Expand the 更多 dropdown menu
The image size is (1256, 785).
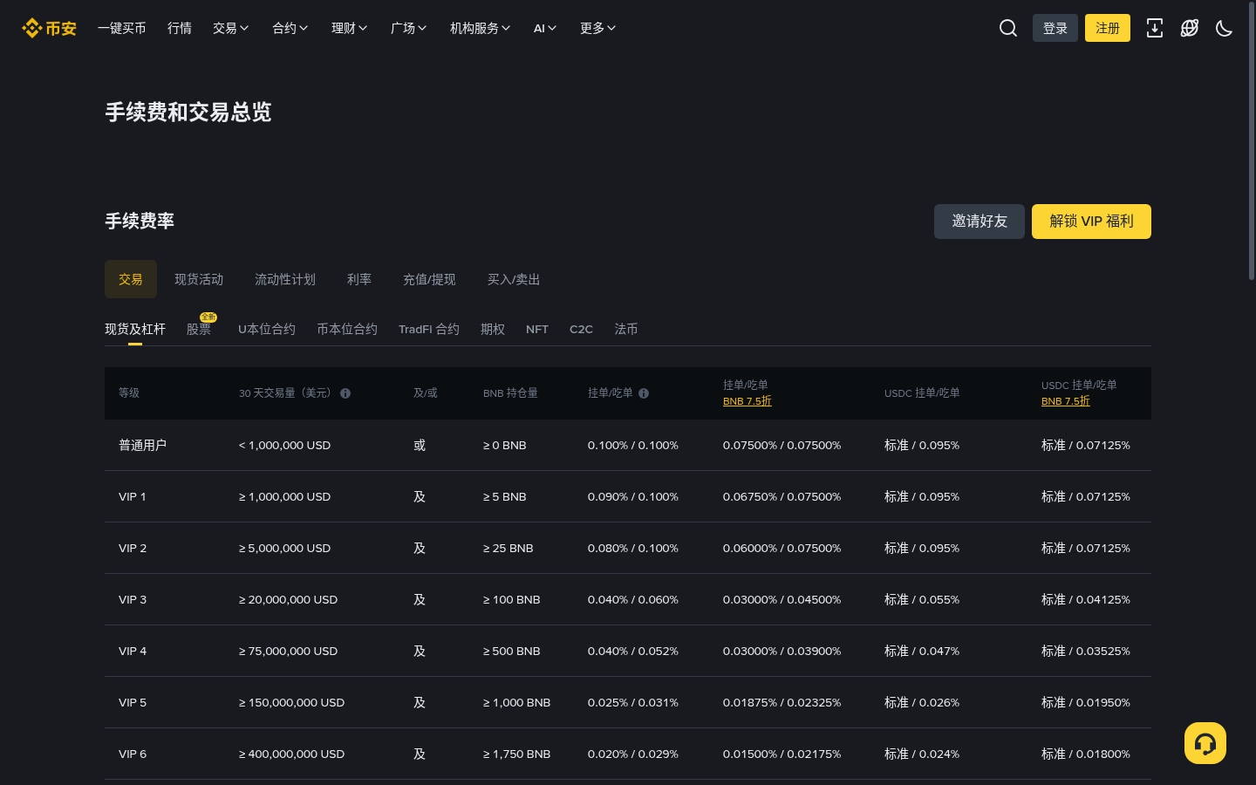click(598, 28)
